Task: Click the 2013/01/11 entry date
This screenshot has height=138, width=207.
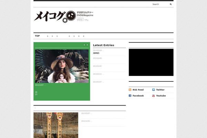Action: tap(97, 74)
